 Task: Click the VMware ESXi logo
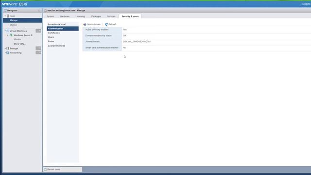[x=15, y=4]
